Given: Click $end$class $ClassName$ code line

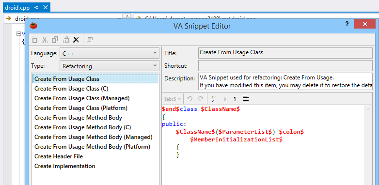Looking at the screenshot, I should (201, 109).
